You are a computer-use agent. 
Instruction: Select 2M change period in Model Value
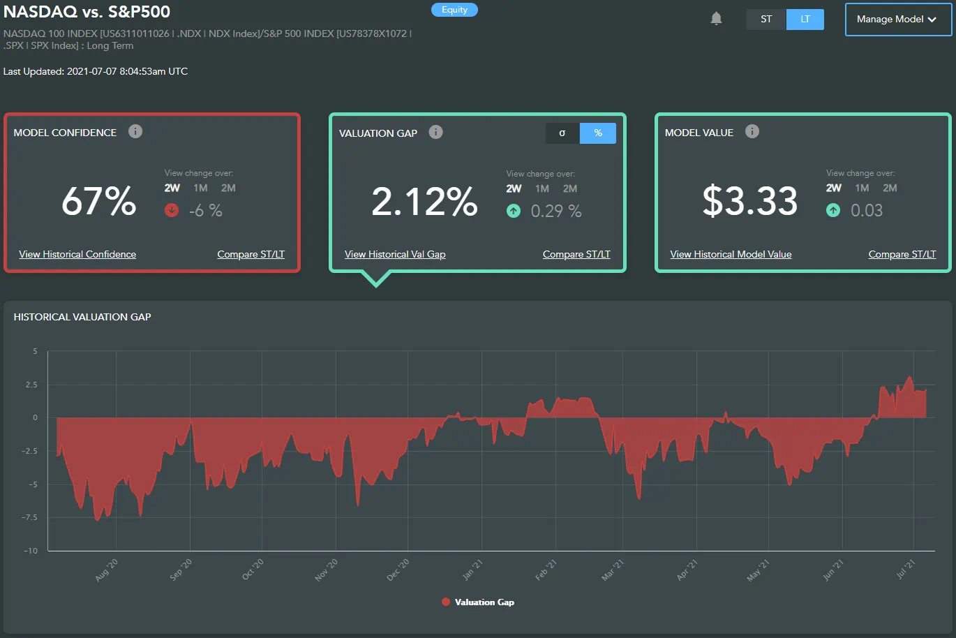890,188
